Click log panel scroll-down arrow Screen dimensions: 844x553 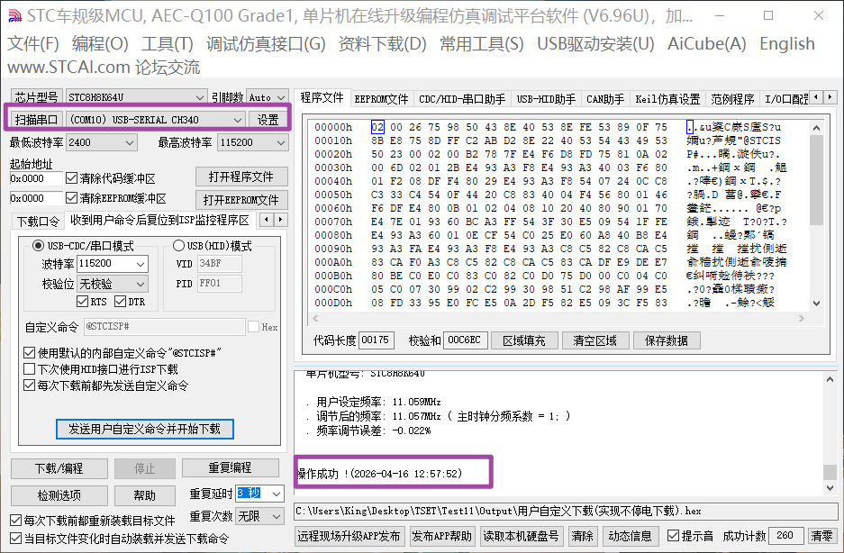pos(830,488)
